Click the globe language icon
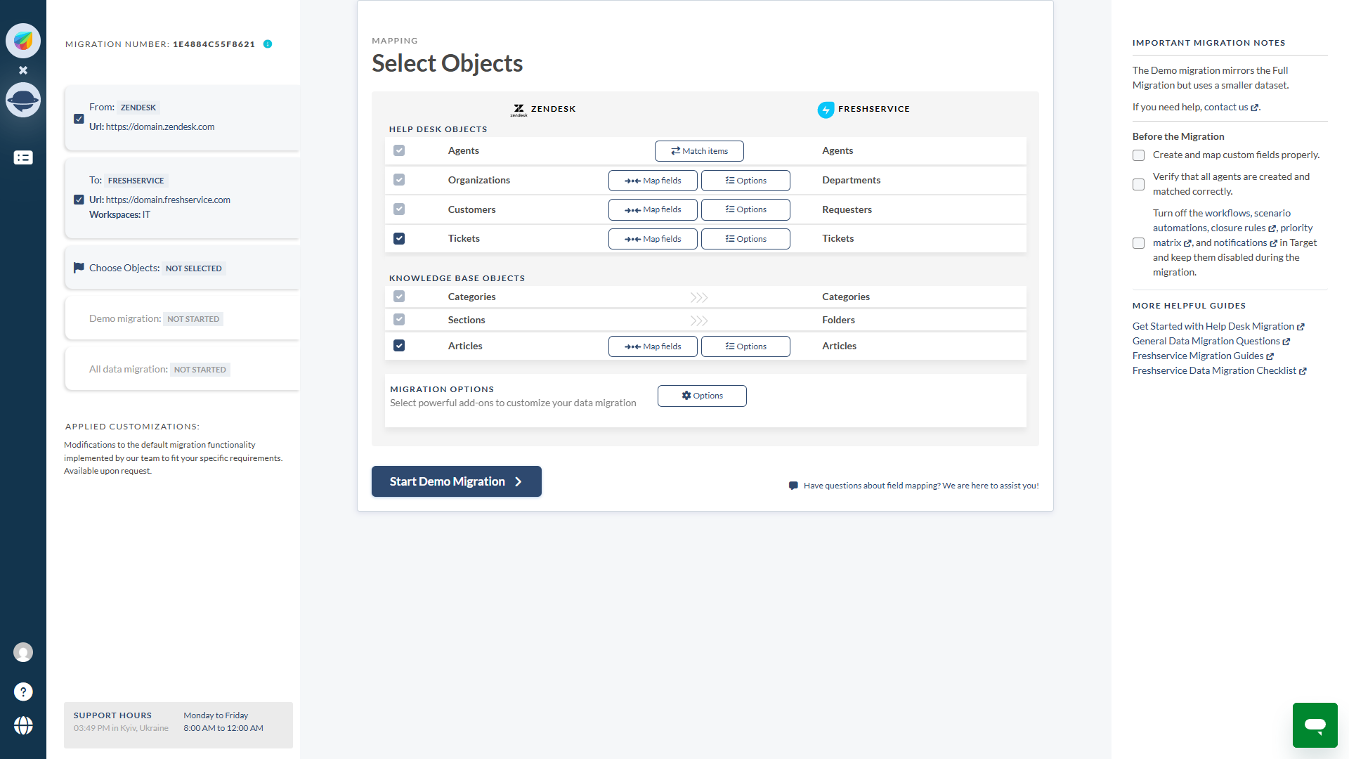Screen dimensions: 1349x759 point(23,725)
